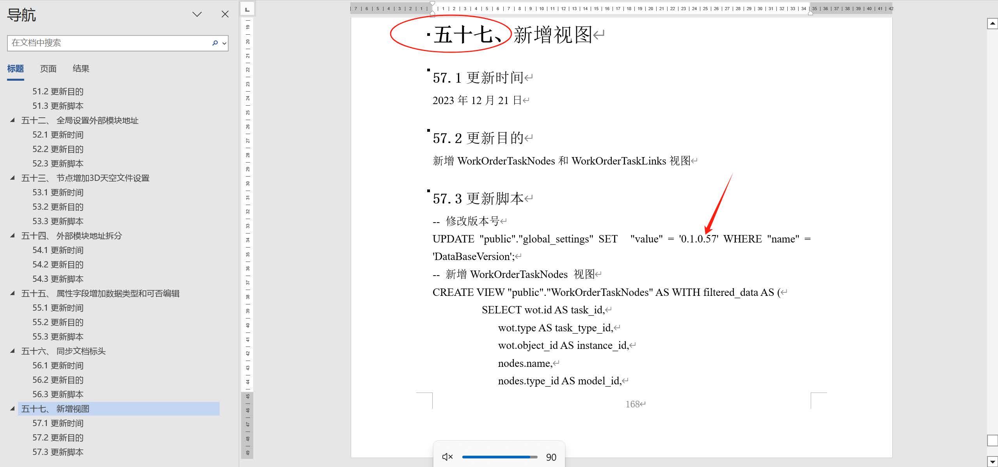
Task: Mute volume via speaker icon
Action: coord(447,457)
